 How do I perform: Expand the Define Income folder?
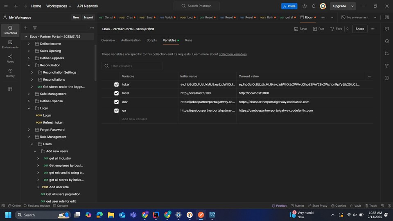coord(29,44)
